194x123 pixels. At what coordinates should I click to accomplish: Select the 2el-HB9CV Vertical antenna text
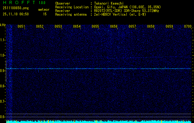pos(120,14)
